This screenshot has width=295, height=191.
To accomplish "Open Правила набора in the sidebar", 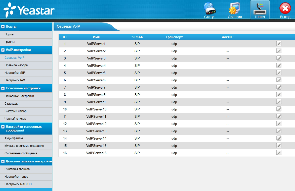I will (x=16, y=65).
